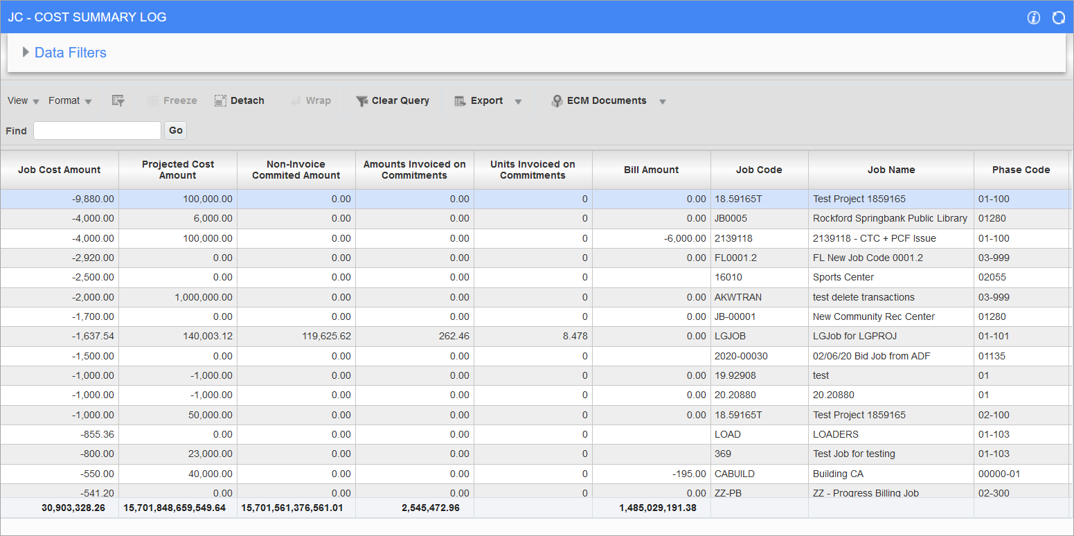Open the View dropdown arrow

pyautogui.click(x=36, y=100)
